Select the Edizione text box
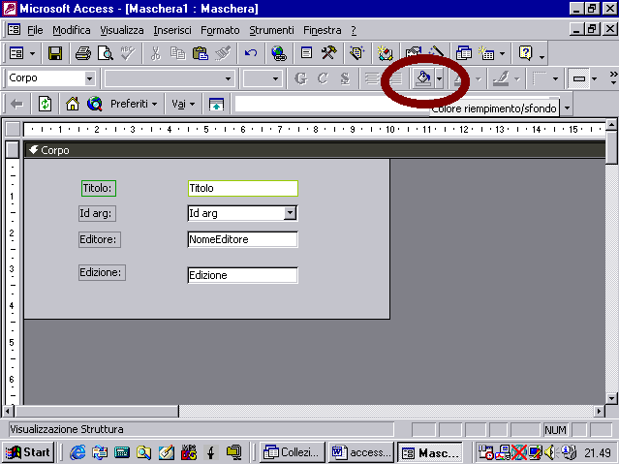The image size is (619, 464). pos(243,275)
